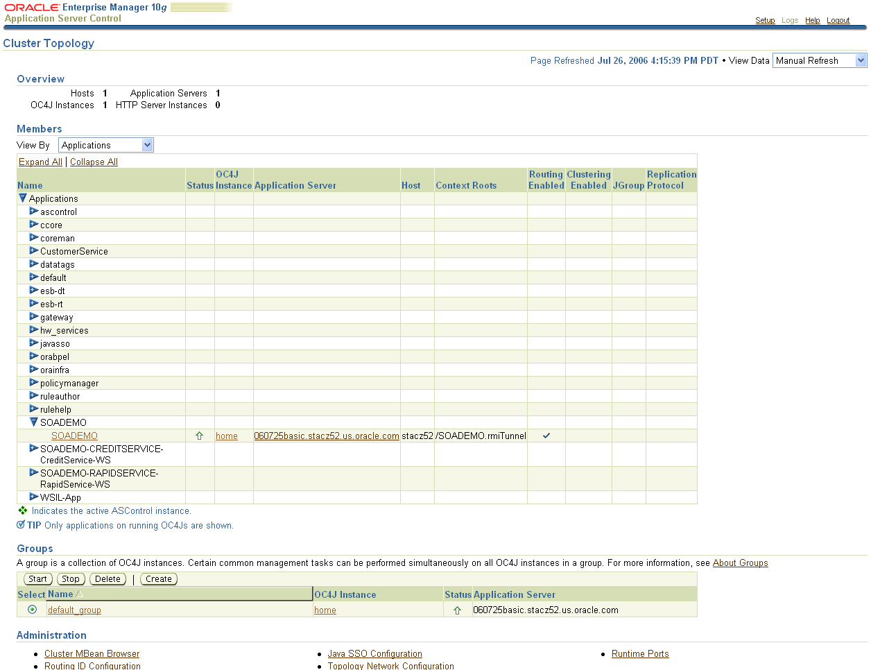Expand the orabpel application node
The height and width of the screenshot is (670, 871).
pyautogui.click(x=33, y=357)
